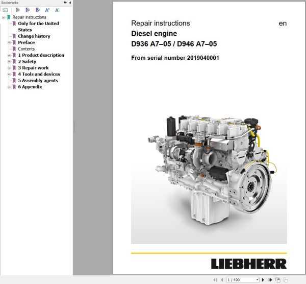Click the first bookmark expand-current icon
The width and height of the screenshot is (306, 284).
[17, 10]
